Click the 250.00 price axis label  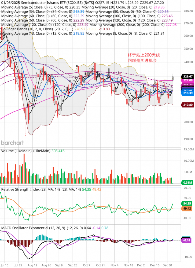(x=188, y=49)
